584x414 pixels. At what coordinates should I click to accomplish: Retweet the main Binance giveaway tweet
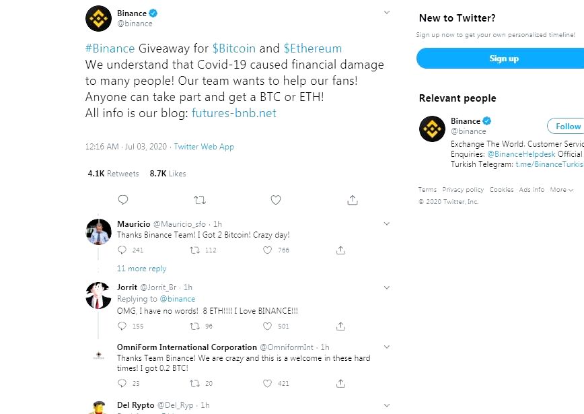click(x=200, y=200)
